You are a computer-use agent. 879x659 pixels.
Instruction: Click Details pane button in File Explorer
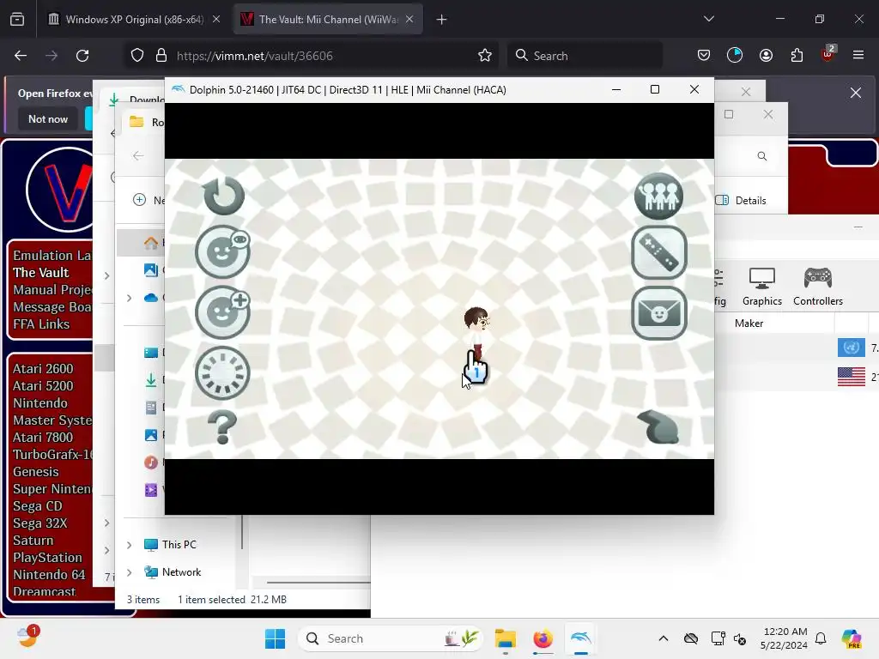click(x=741, y=201)
